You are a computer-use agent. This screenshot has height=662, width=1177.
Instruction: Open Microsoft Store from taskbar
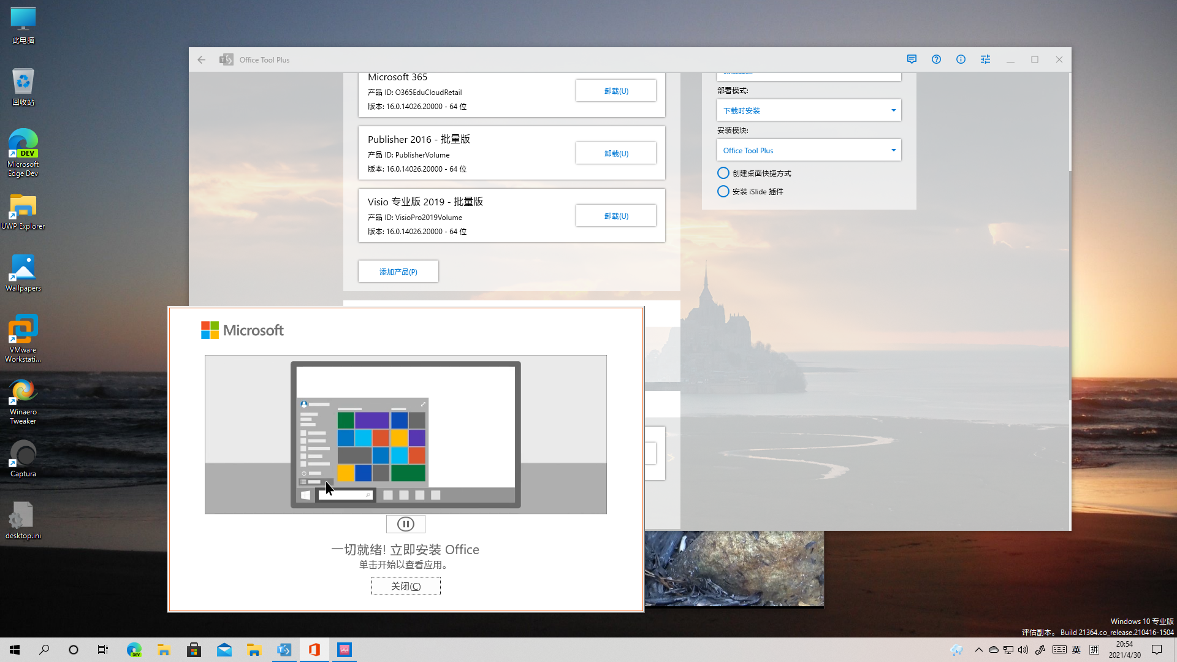[x=194, y=650]
